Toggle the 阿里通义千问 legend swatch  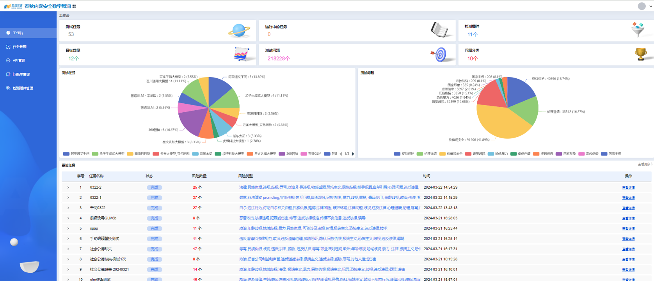66,154
